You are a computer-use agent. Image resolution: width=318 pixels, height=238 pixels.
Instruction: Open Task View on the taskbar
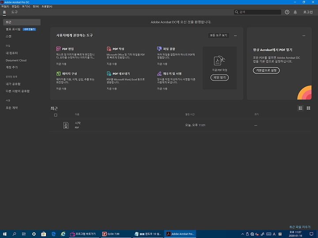[24, 234]
